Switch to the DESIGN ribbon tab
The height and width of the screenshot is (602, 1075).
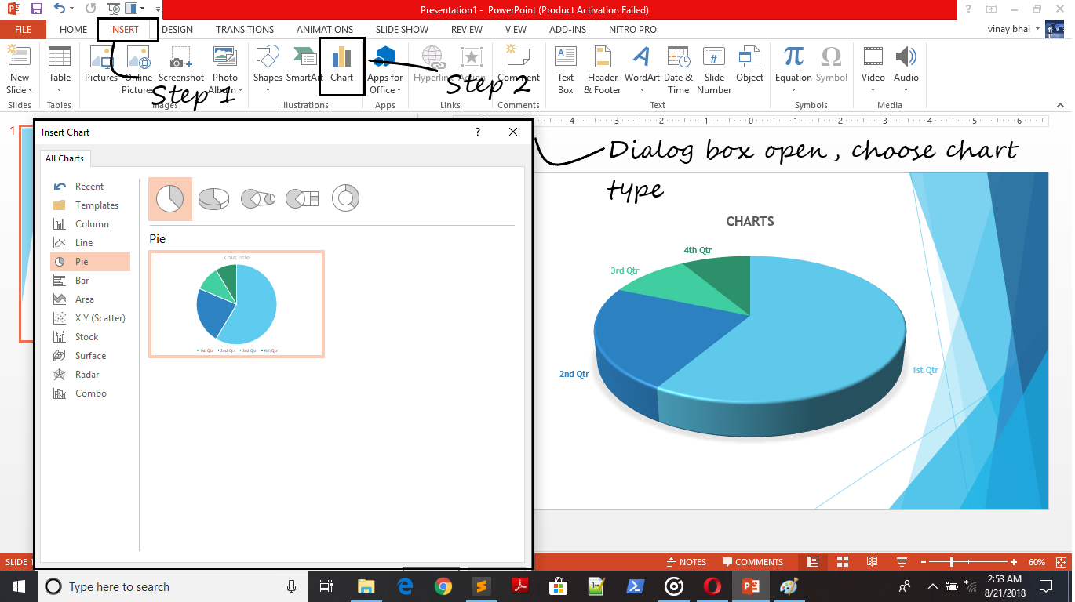pos(177,30)
